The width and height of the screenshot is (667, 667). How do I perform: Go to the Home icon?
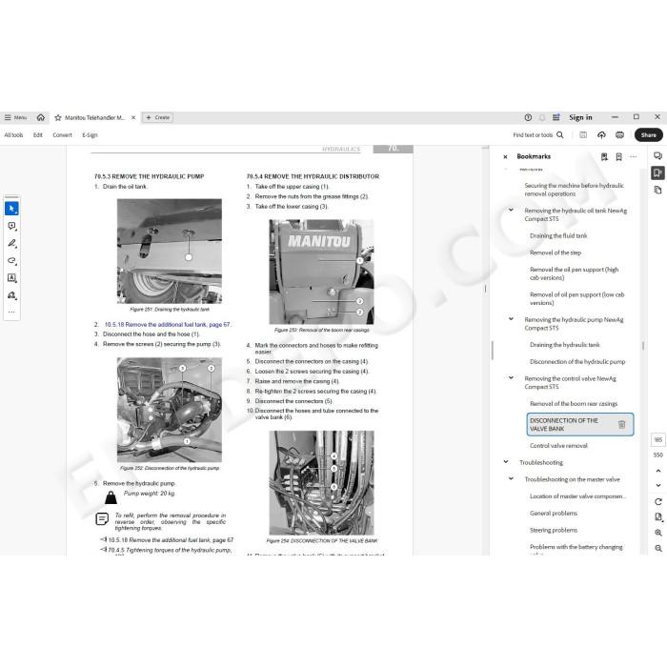[41, 117]
